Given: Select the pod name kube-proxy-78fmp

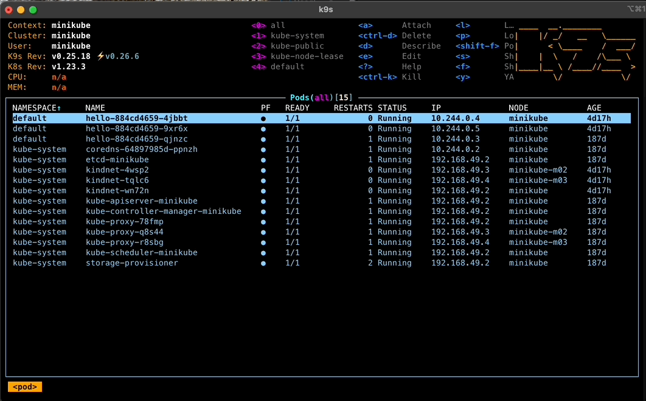Looking at the screenshot, I should pyautogui.click(x=125, y=222).
